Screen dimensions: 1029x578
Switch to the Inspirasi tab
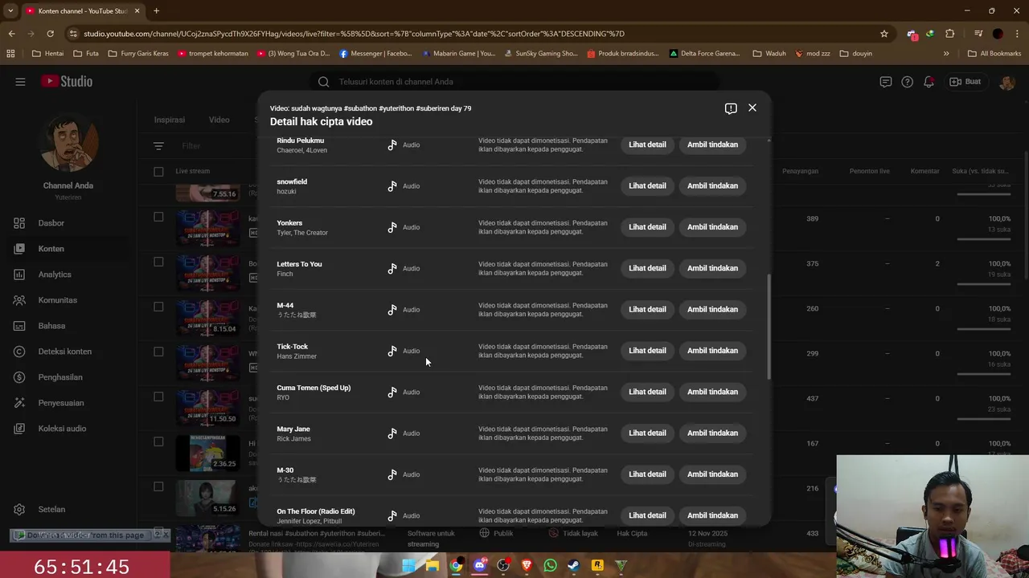coord(170,120)
